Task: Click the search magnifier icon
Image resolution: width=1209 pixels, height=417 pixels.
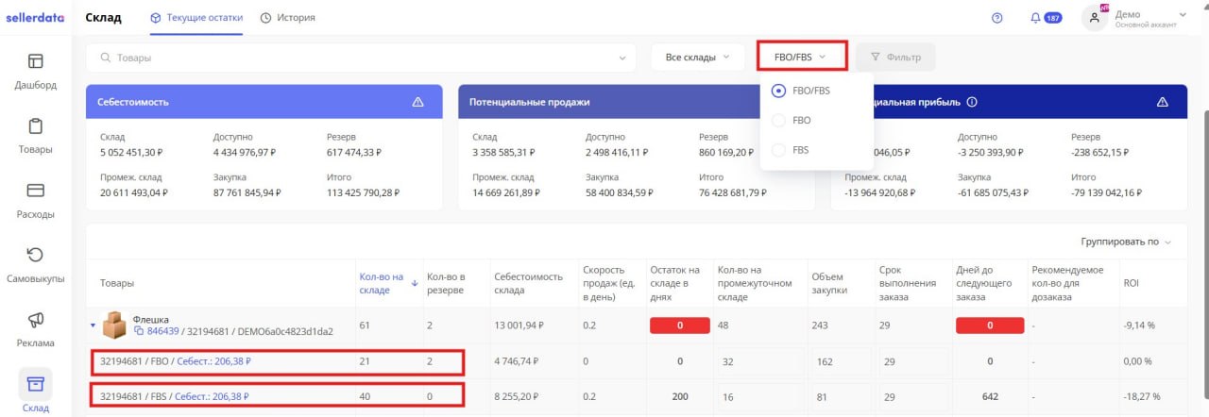Action: click(106, 58)
